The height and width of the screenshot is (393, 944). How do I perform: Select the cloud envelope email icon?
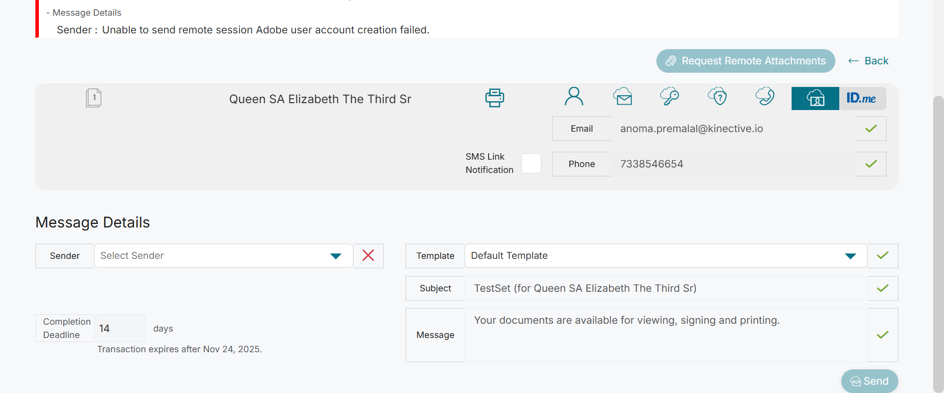tap(622, 97)
